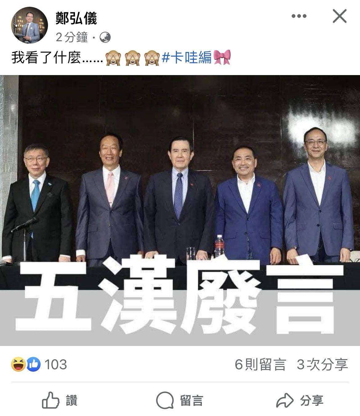Click the globe public privacy icon
This screenshot has height=416, width=360.
tap(105, 38)
